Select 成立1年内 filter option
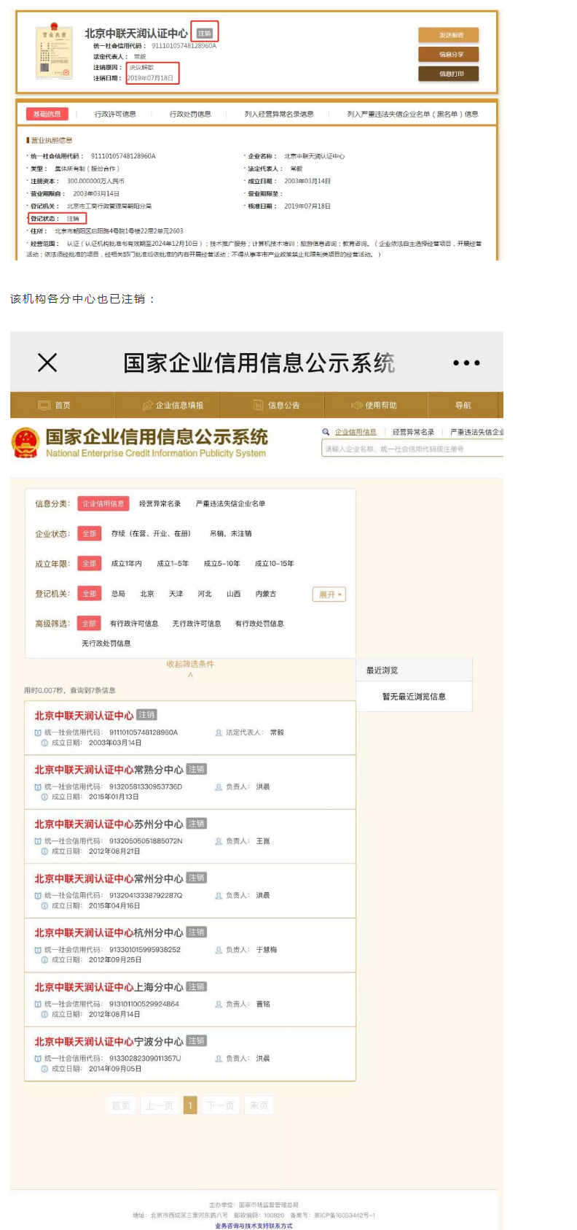 pyautogui.click(x=126, y=563)
